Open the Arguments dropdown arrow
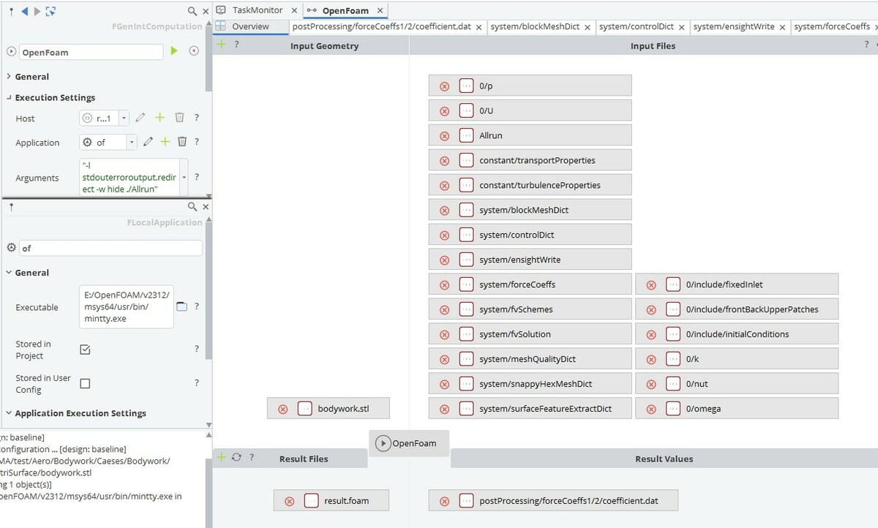The width and height of the screenshot is (878, 528). pos(184,177)
